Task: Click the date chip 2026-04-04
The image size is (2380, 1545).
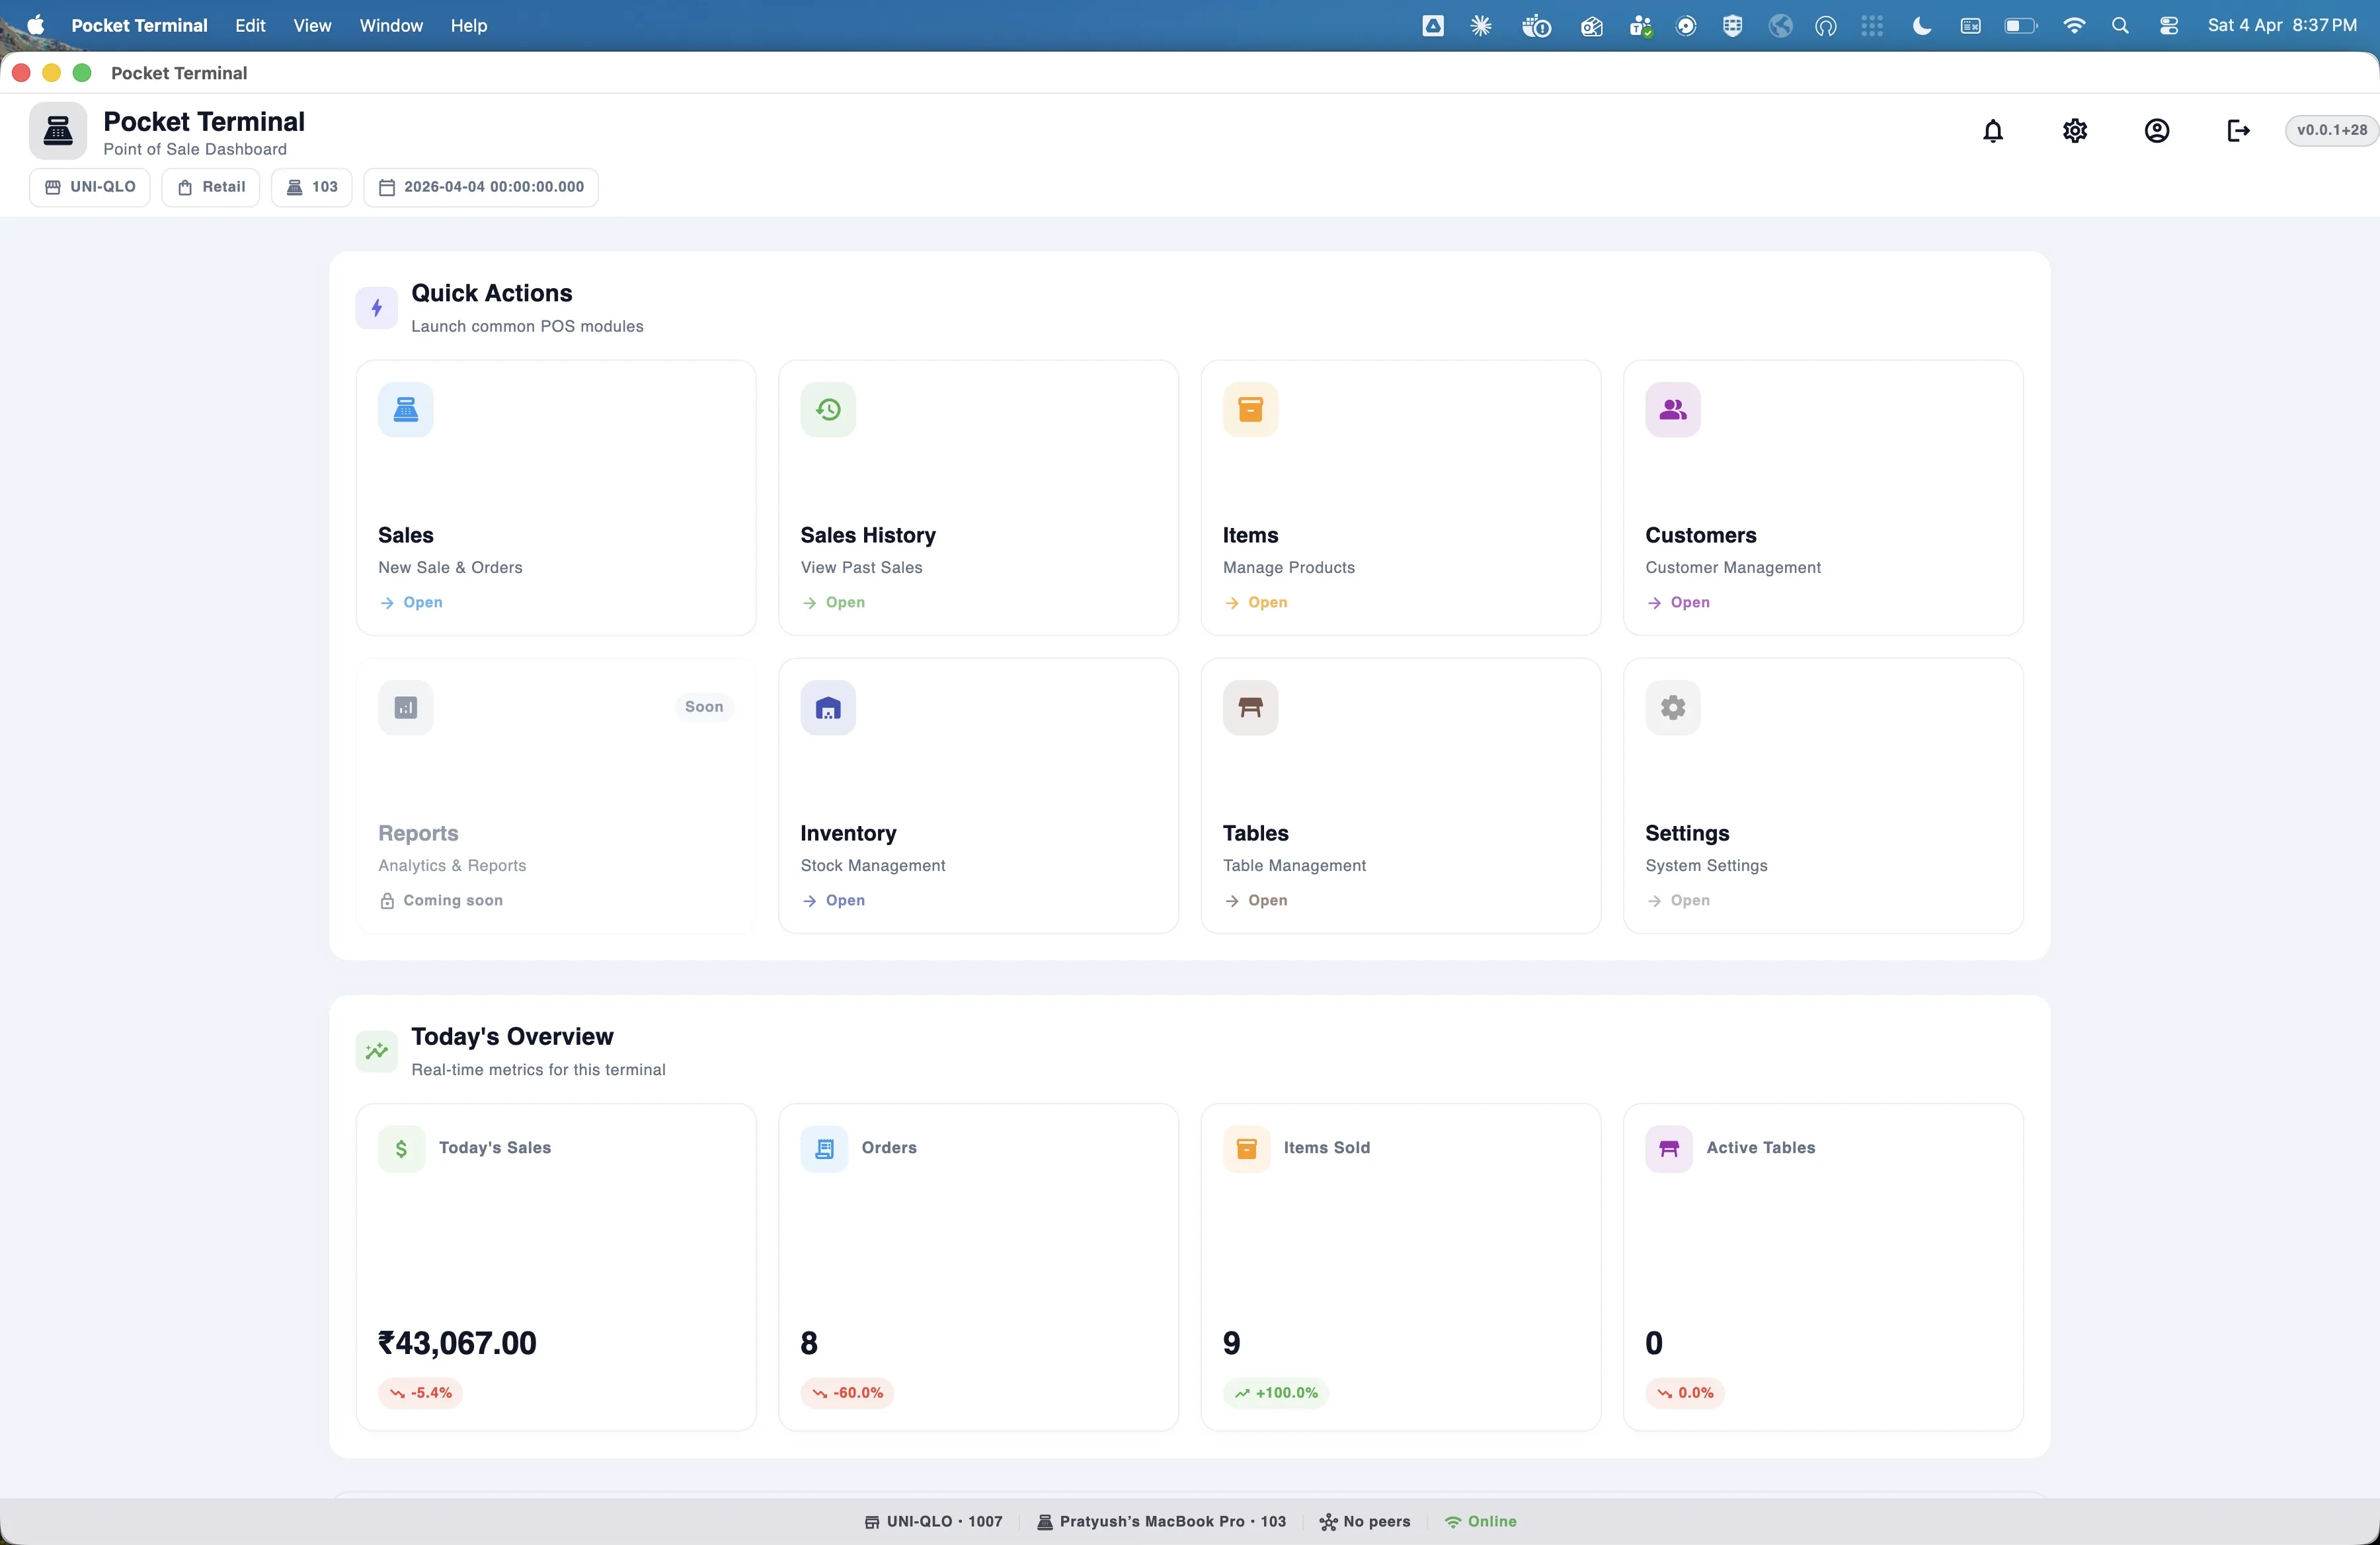Action: tap(481, 187)
